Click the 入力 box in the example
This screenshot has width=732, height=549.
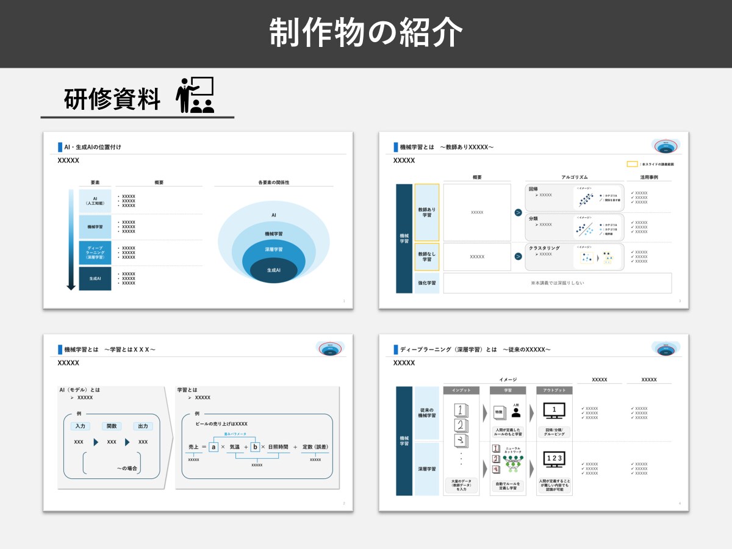tap(80, 426)
